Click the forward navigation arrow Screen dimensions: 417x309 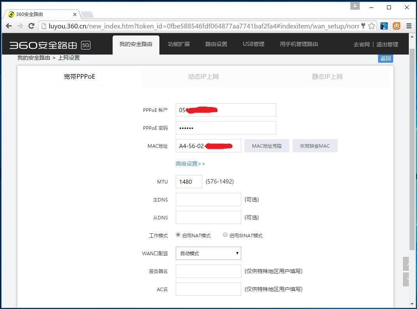[x=20, y=26]
